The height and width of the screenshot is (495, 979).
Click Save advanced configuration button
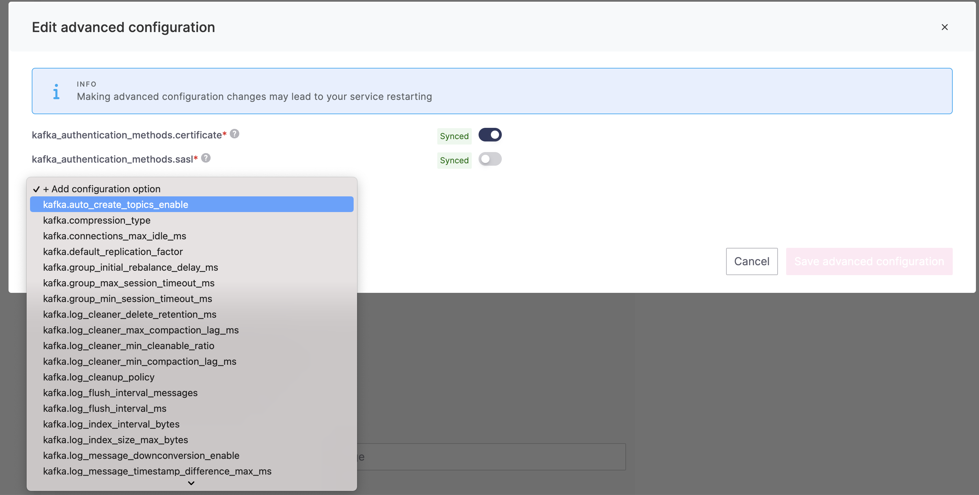[x=869, y=261]
